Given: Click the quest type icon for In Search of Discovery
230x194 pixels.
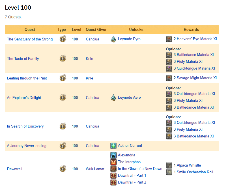Looking at the screenshot, I should pos(63,126).
